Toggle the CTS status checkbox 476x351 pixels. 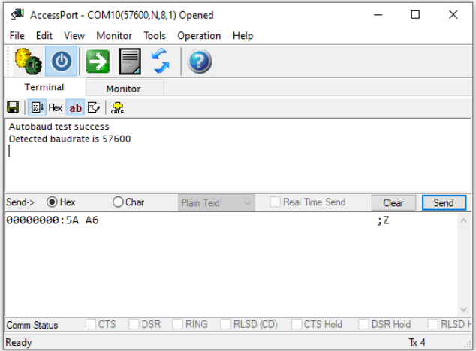91,324
